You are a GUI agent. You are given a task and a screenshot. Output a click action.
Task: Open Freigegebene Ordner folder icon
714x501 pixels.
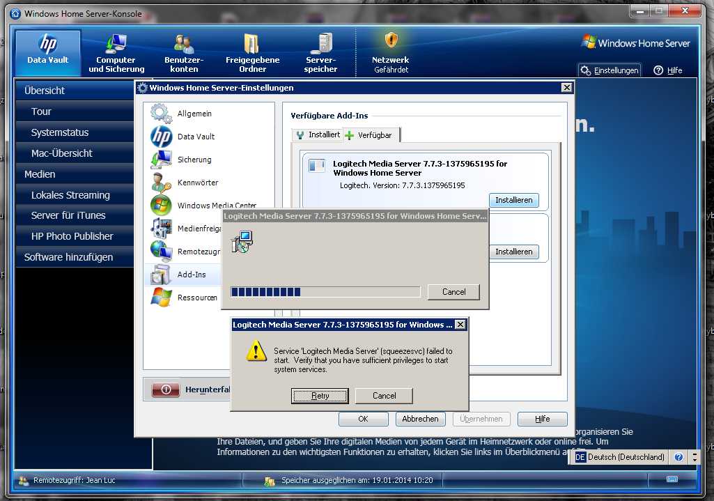[252, 45]
